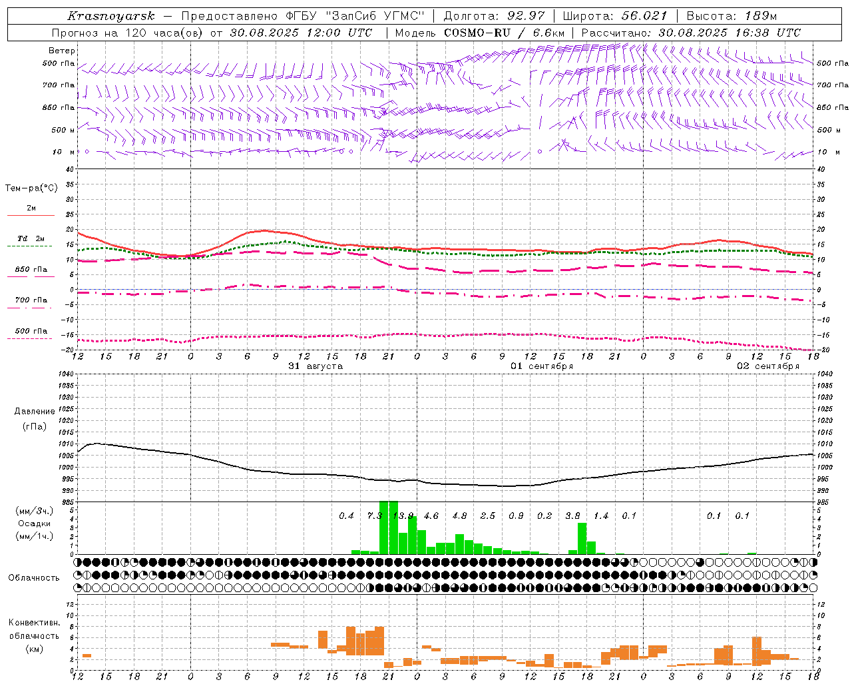The width and height of the screenshot is (852, 682).
Task: Click the "Td 2м" dew point legend label
Action: pos(31,238)
